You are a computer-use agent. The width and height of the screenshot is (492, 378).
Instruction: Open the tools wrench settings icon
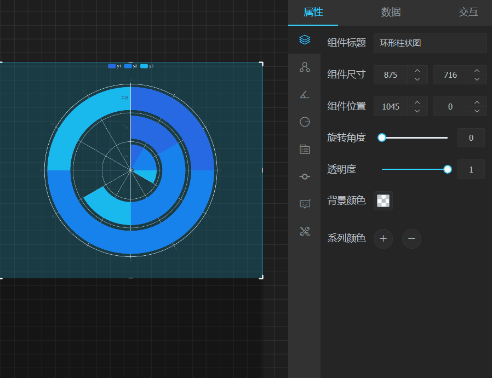305,232
